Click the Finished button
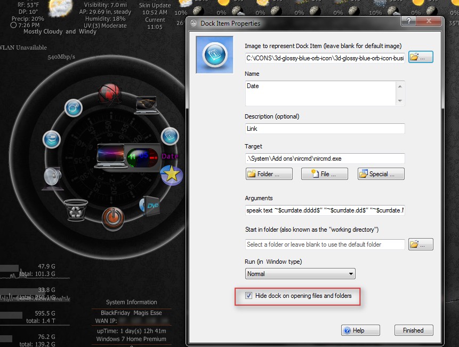Screen dimensions: 459x347 click(414, 330)
